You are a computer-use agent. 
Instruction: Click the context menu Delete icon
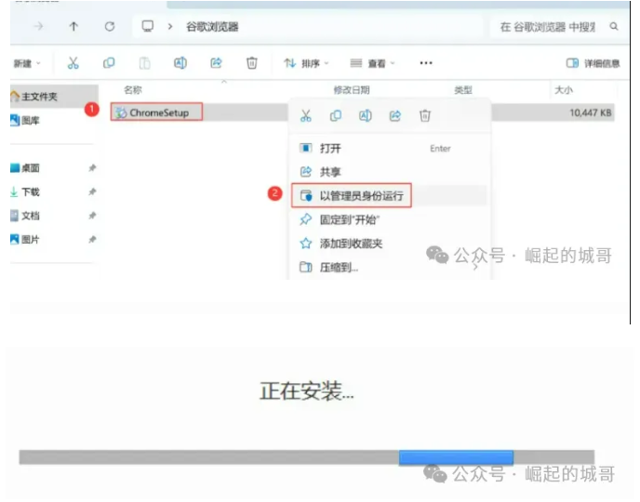(425, 116)
